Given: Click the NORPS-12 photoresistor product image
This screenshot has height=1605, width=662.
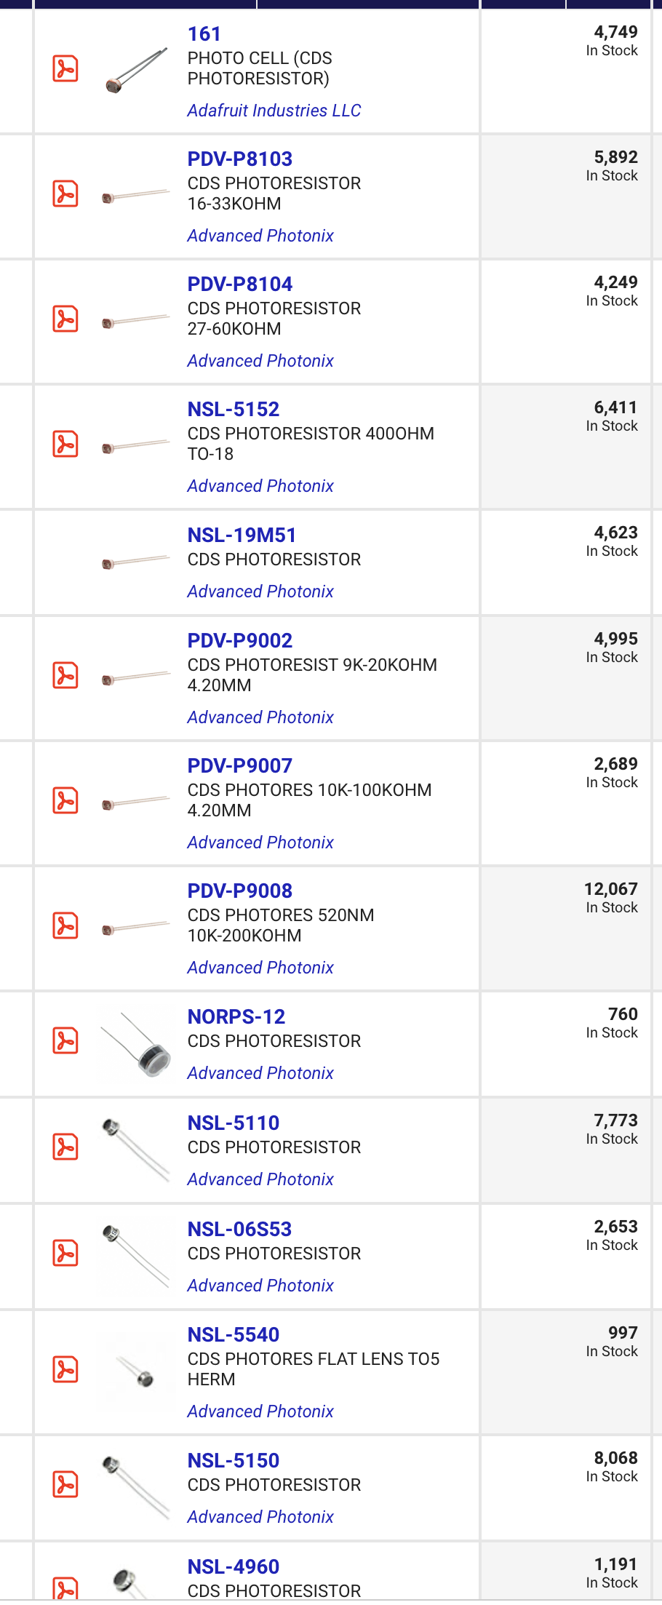Looking at the screenshot, I should [137, 1046].
